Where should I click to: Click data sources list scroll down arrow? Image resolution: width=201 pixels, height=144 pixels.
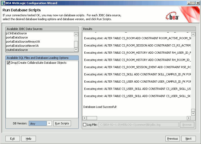(x=76, y=50)
